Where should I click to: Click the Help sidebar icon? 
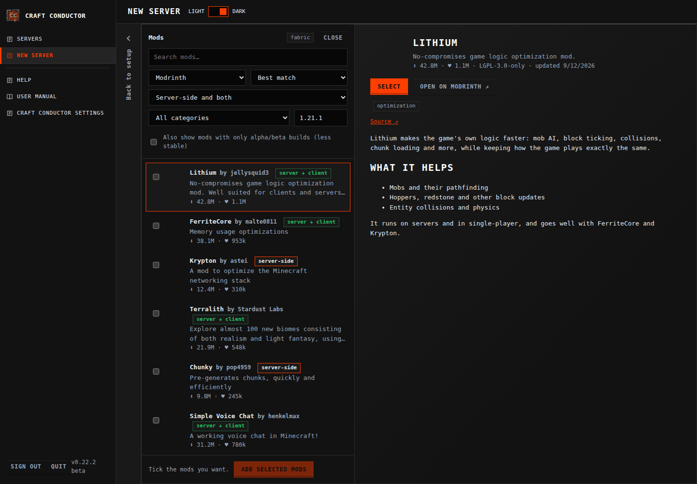coord(10,80)
